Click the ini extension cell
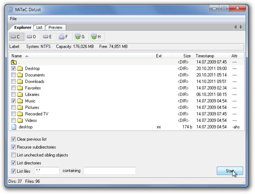 point(159,127)
